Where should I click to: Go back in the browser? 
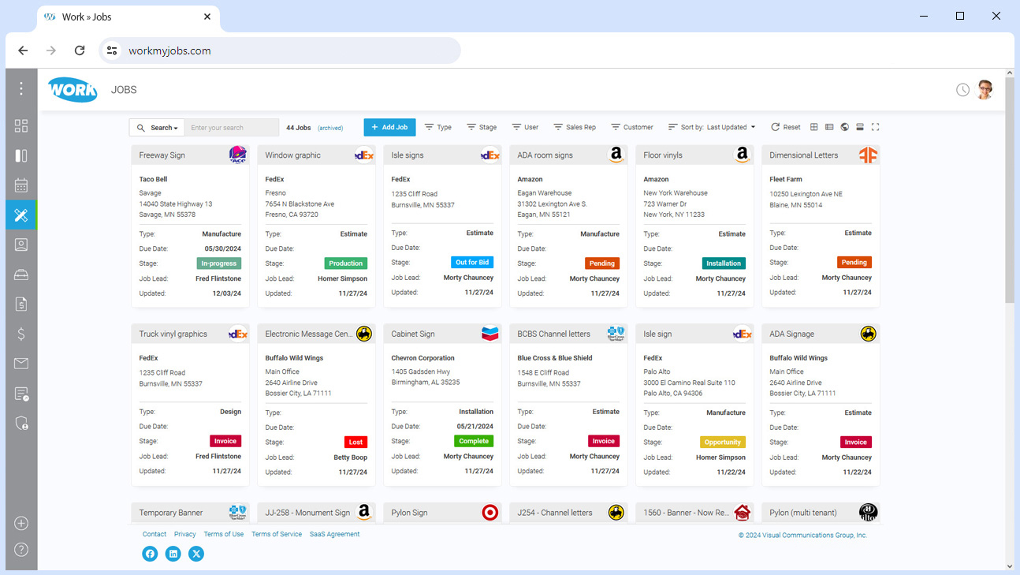23,50
